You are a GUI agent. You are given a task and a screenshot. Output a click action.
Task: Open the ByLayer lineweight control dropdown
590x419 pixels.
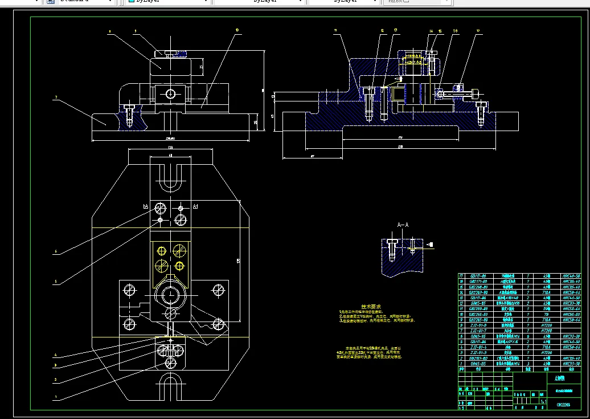click(x=344, y=1)
